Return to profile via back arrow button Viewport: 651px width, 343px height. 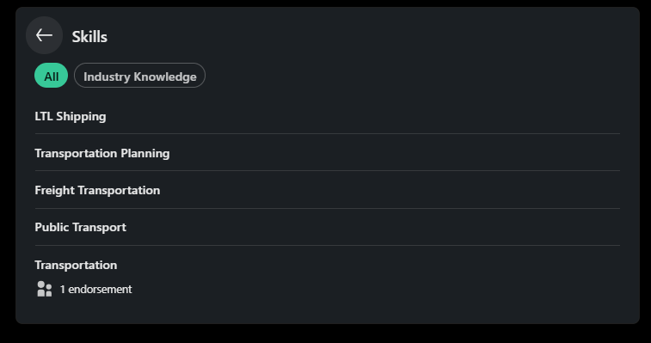pyautogui.click(x=44, y=35)
